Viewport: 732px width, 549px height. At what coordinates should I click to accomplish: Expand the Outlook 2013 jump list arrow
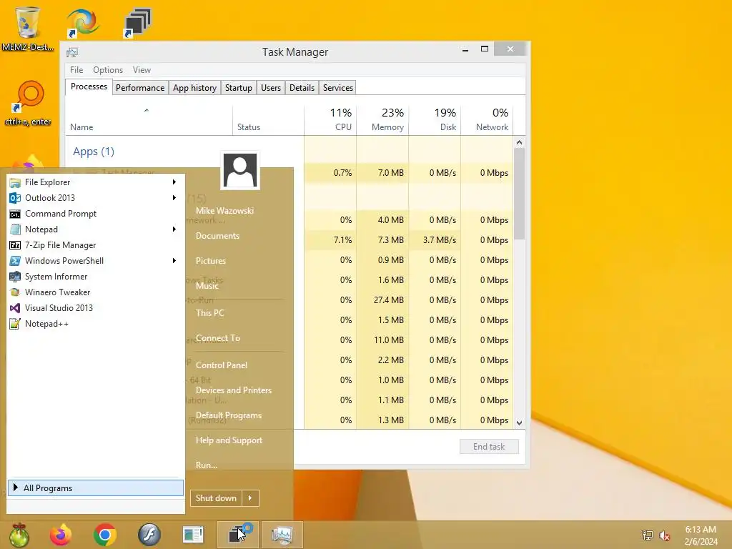174,198
